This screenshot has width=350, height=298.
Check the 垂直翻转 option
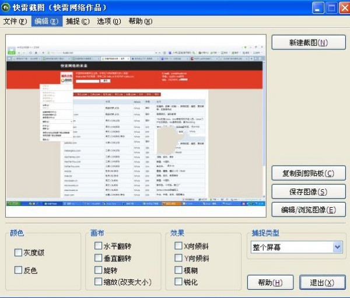tap(98, 258)
